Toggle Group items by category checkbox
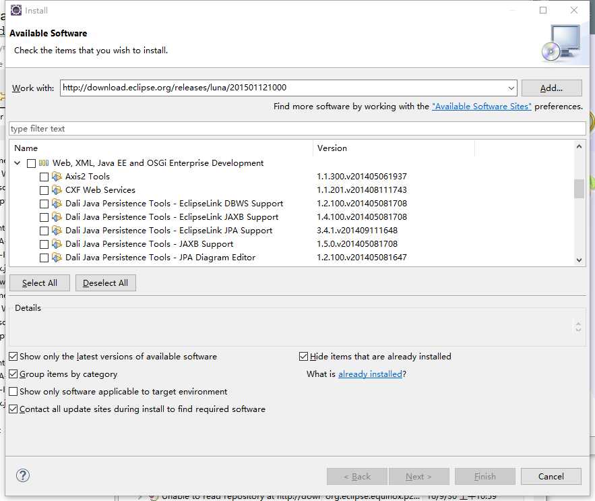The width and height of the screenshot is (595, 501). (13, 374)
